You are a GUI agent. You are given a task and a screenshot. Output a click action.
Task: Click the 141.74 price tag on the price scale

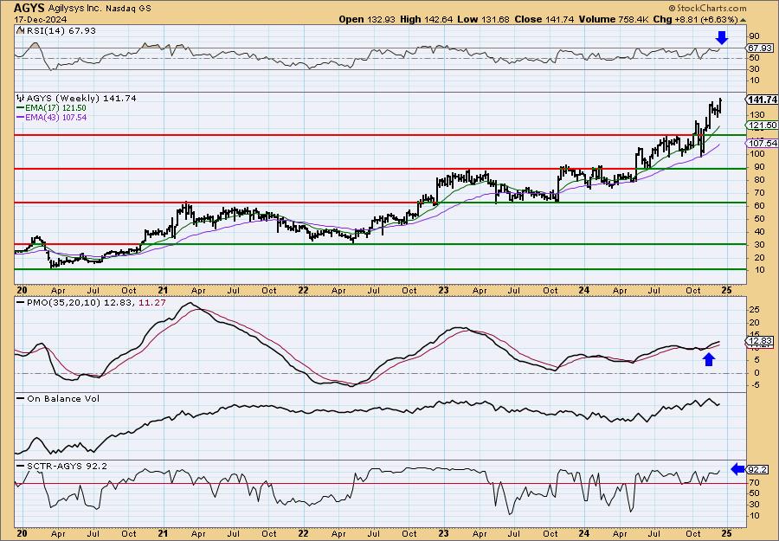pos(762,100)
